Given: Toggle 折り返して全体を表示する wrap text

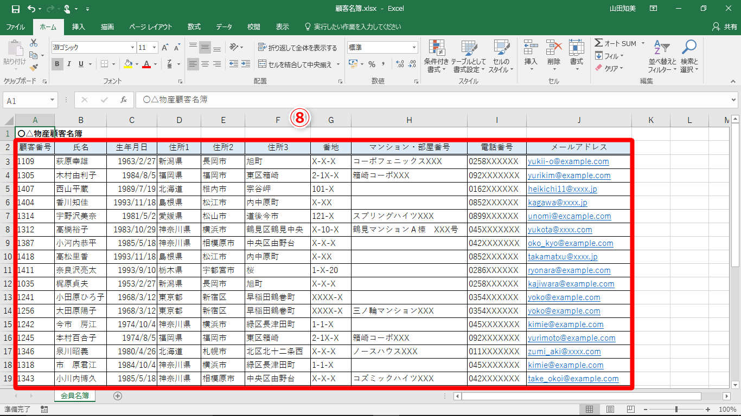Looking at the screenshot, I should [x=298, y=48].
